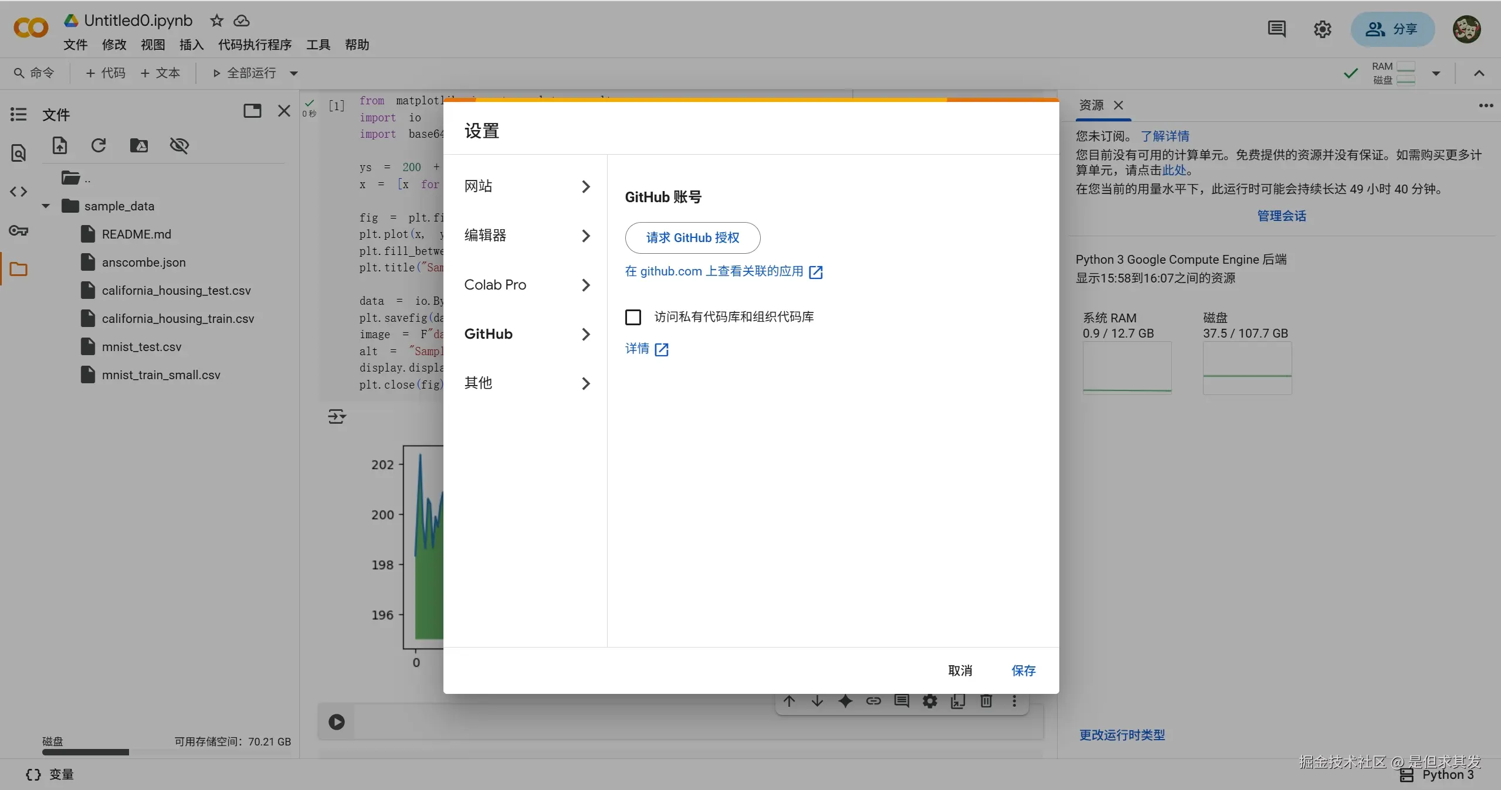Star the Untitled0.ipynb notebook
1501x790 pixels.
coord(216,20)
